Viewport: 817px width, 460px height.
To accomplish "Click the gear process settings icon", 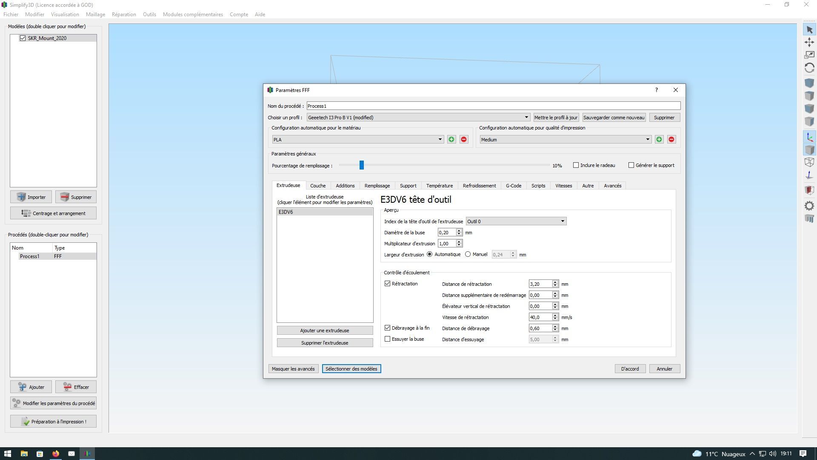I will [809, 206].
